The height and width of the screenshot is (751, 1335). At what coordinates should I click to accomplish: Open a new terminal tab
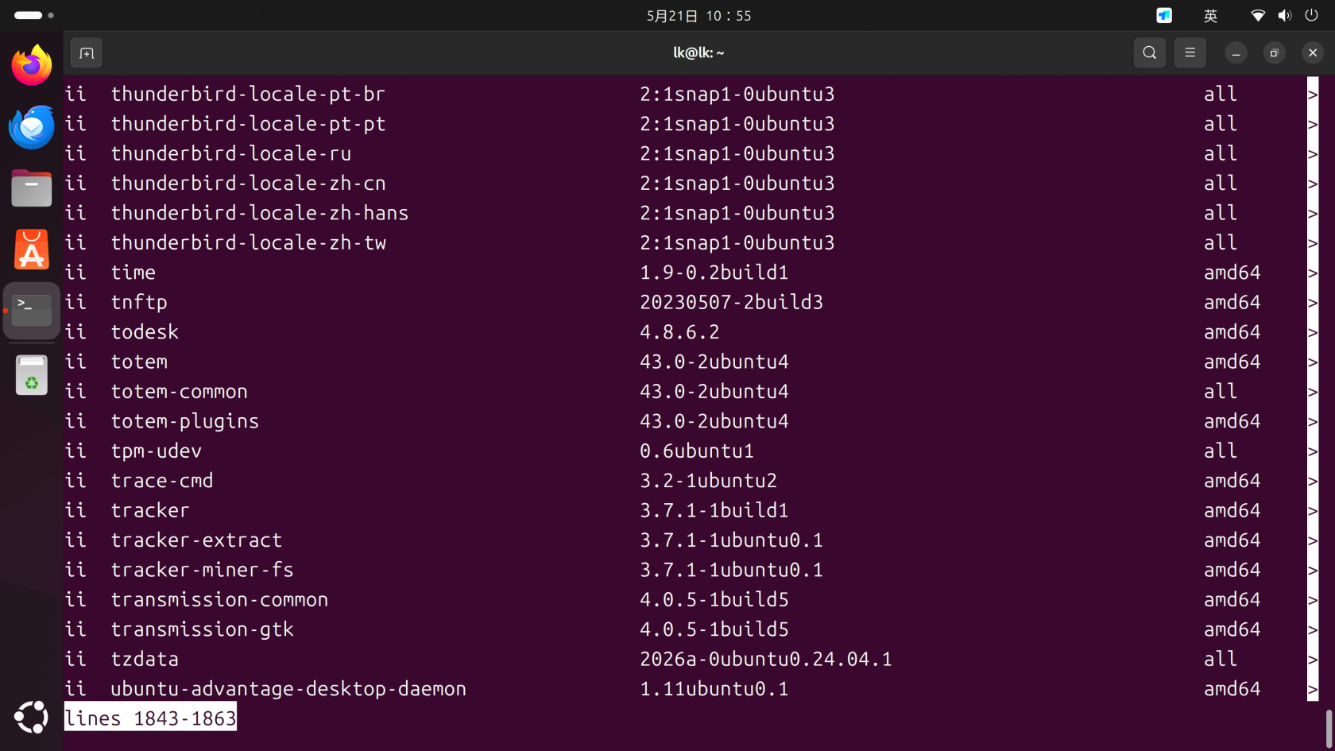(x=87, y=53)
